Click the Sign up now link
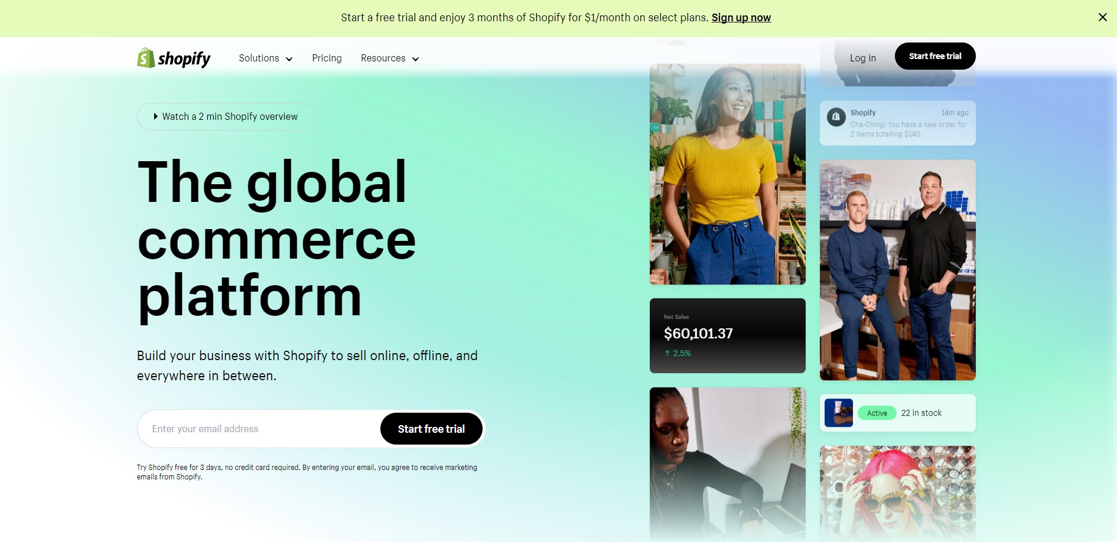The height and width of the screenshot is (542, 1117). point(741,18)
